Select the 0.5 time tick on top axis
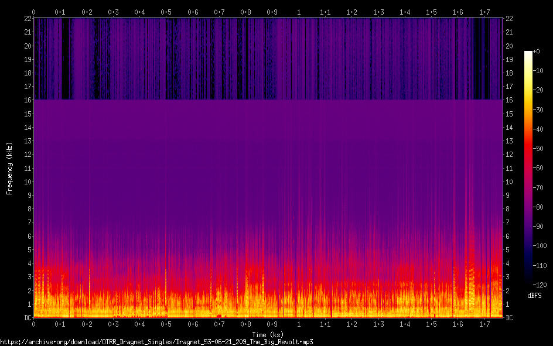The image size is (553, 346). pyautogui.click(x=166, y=12)
